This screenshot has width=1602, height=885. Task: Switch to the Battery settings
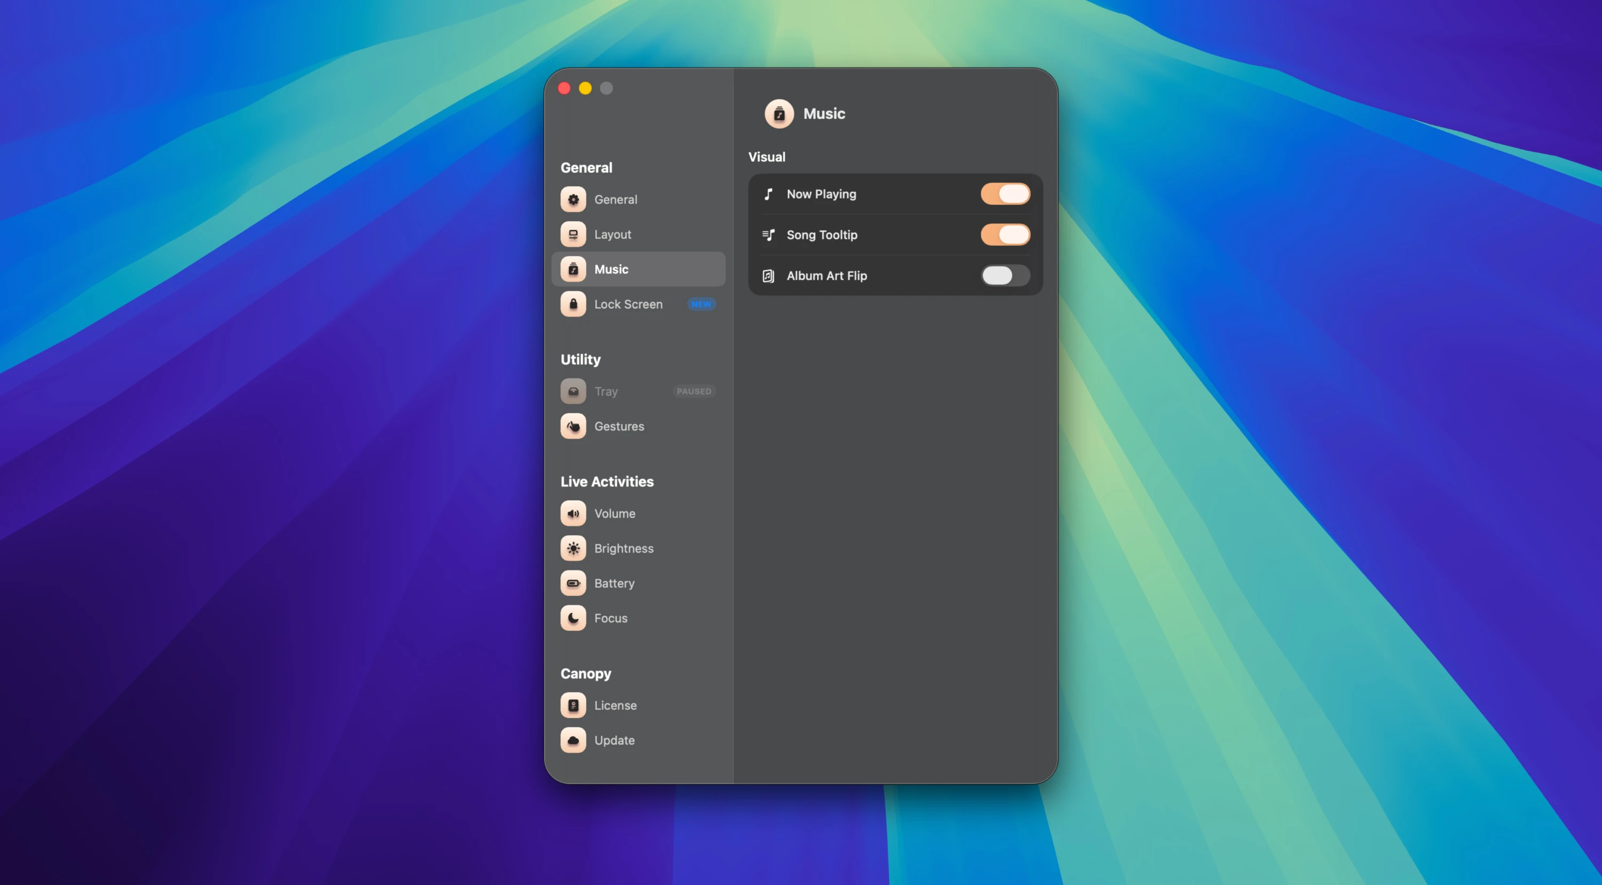[638, 583]
